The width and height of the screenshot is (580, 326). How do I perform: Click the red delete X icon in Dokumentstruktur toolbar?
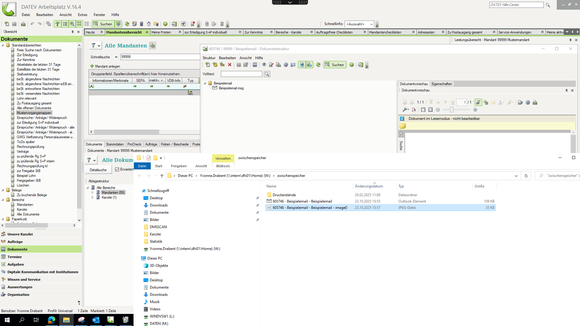coord(230,65)
